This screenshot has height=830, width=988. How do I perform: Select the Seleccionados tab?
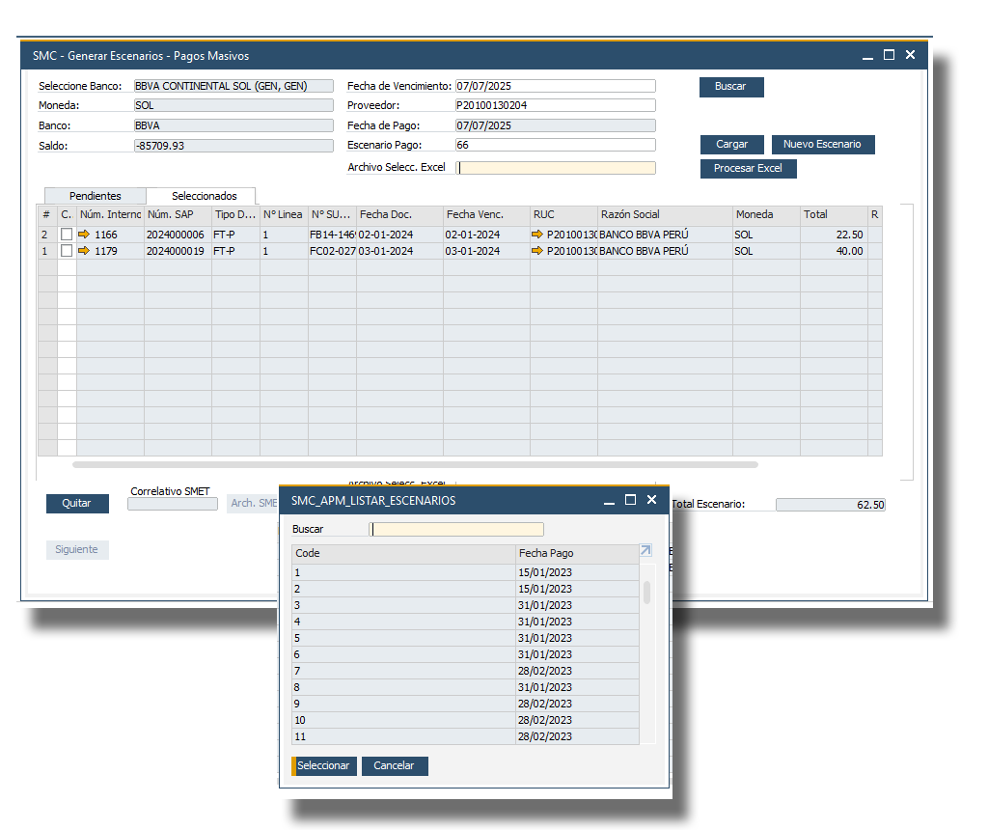(204, 196)
